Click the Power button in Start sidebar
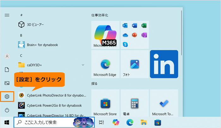Image resolution: width=221 pixels, height=128 pixels. pyautogui.click(x=7, y=110)
